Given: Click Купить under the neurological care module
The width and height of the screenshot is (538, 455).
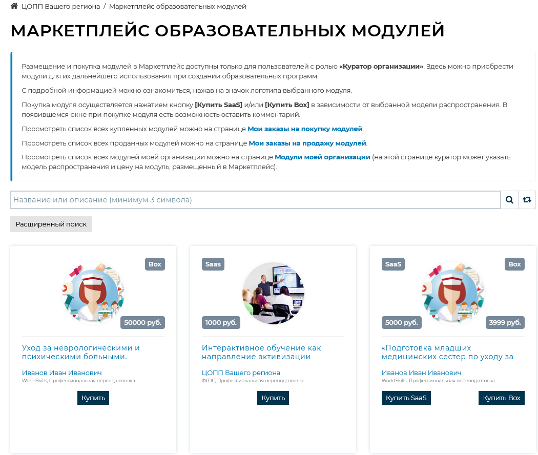Looking at the screenshot, I should (93, 398).
